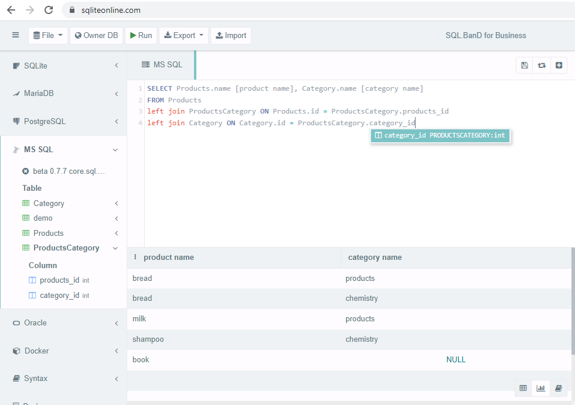This screenshot has width=575, height=405.
Task: Select the chart view icon below results
Action: tap(540, 388)
